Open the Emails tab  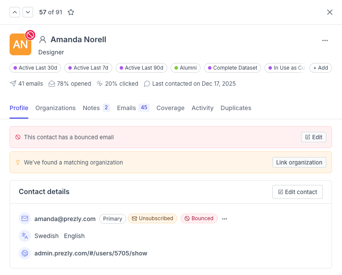point(126,108)
